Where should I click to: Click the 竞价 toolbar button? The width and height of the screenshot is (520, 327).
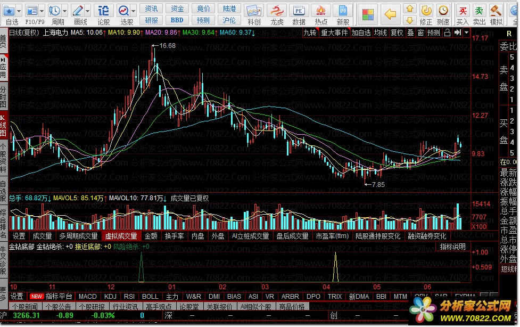coord(203,9)
